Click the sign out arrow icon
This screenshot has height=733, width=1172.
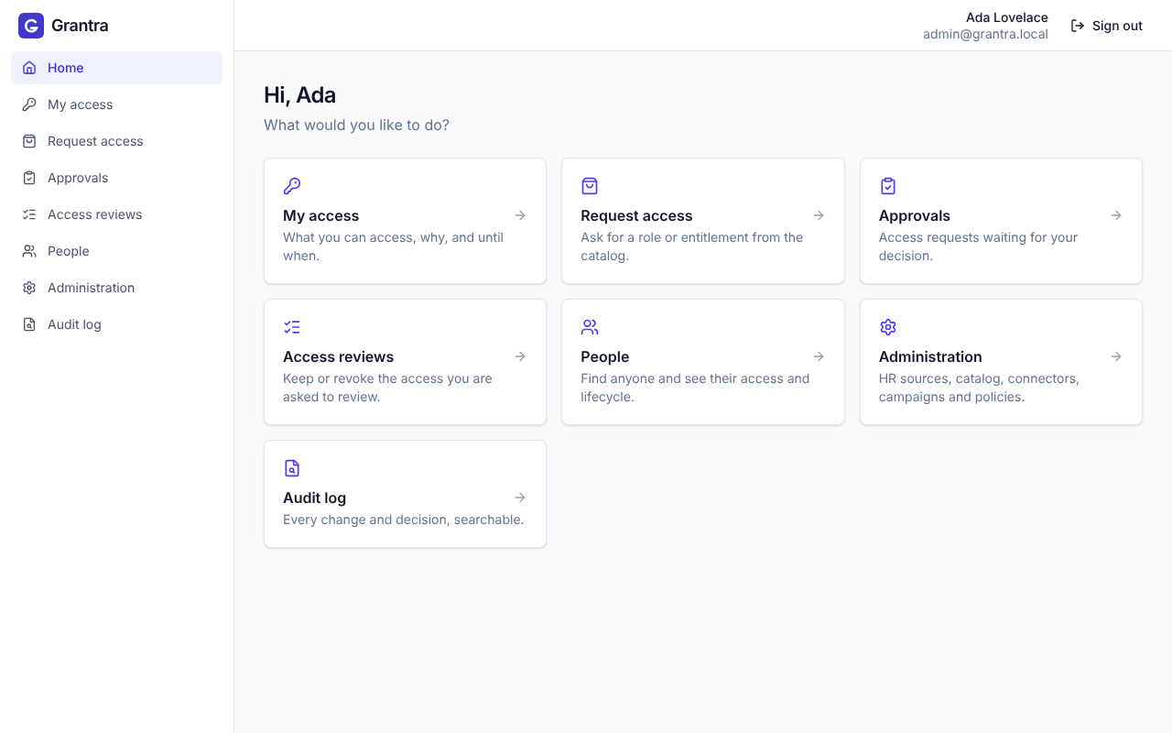(1078, 26)
